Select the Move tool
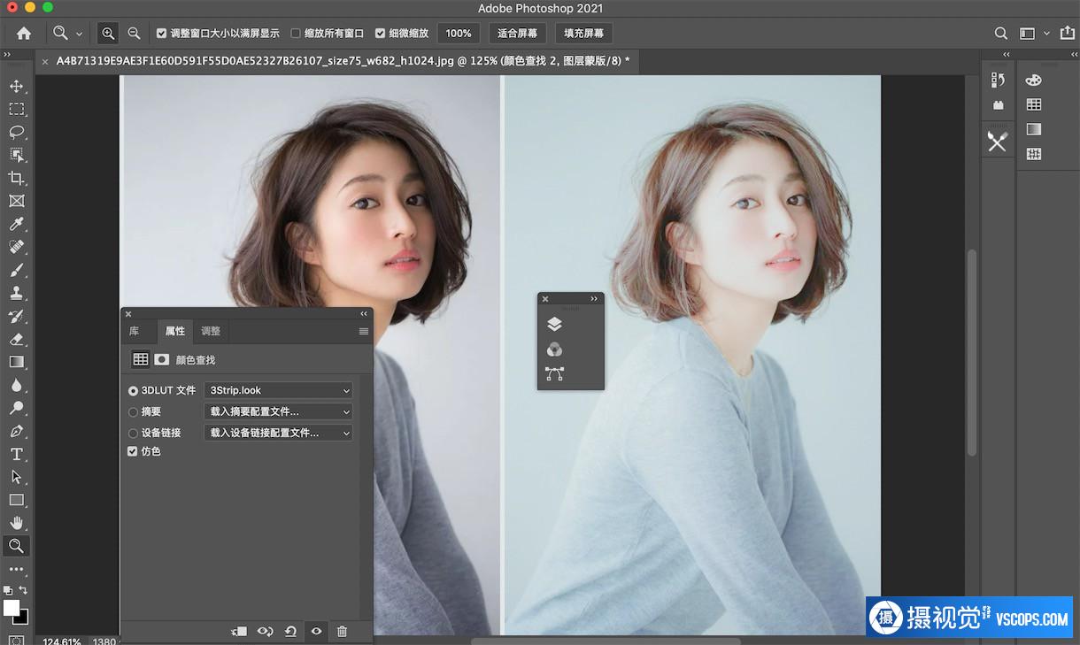This screenshot has width=1080, height=645. coord(16,86)
